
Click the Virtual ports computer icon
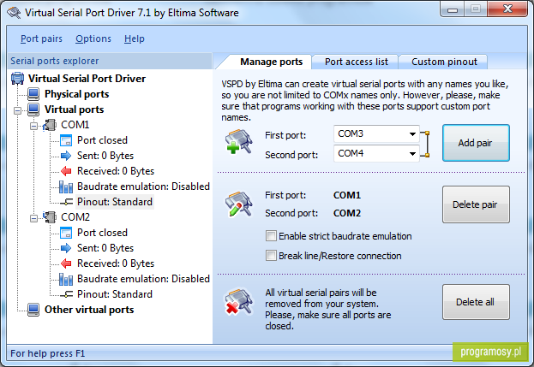click(33, 110)
